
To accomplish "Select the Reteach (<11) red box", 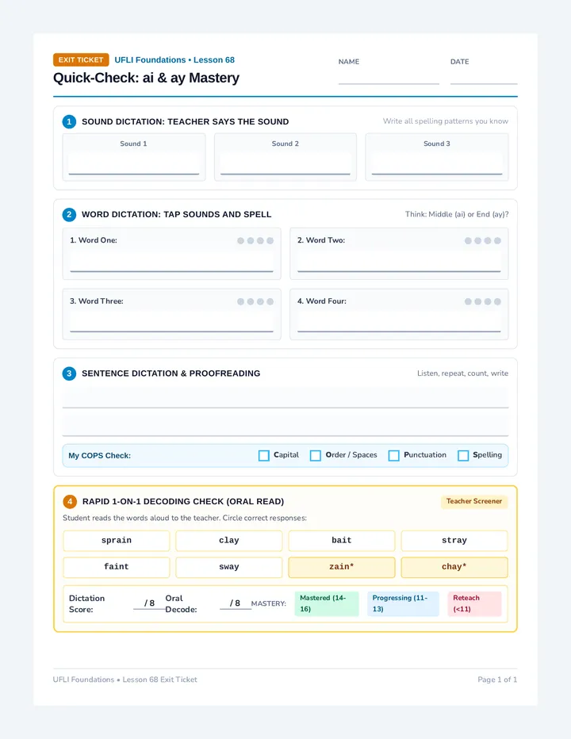I will tap(474, 603).
